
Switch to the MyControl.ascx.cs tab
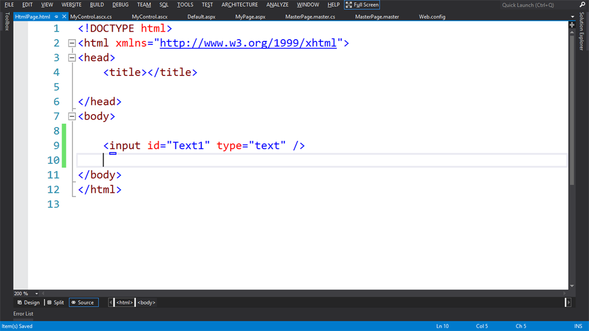click(91, 17)
